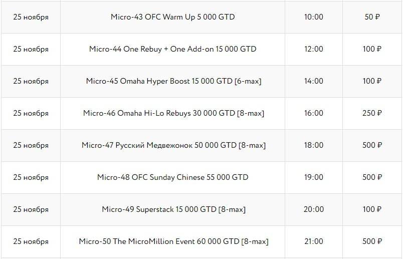Screen dimensions: 403x259
Task: Select the 19:00 start time
Action: click(x=313, y=177)
